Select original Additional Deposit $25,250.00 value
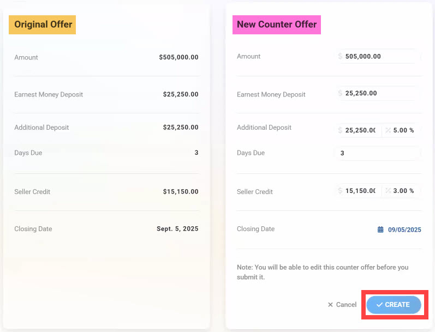 181,127
